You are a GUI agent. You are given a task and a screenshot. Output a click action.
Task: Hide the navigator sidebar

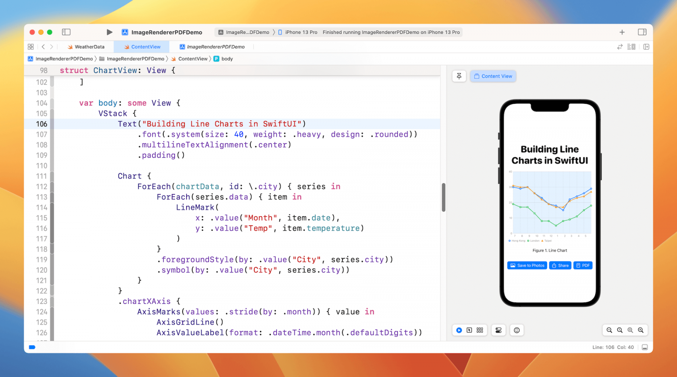pyautogui.click(x=66, y=32)
